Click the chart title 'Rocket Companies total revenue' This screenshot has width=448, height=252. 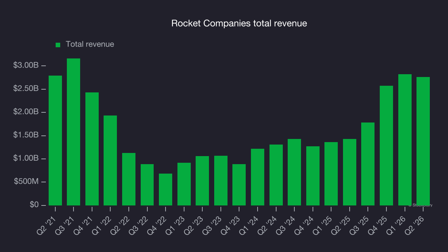239,23
